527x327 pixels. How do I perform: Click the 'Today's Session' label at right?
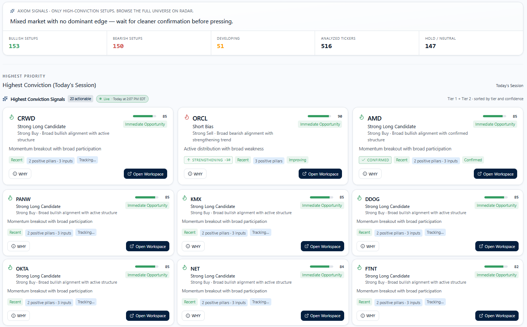pos(510,86)
